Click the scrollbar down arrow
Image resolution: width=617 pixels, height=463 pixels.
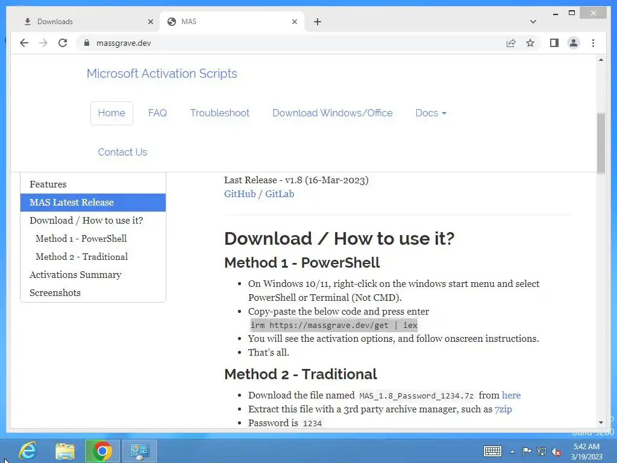(x=601, y=423)
